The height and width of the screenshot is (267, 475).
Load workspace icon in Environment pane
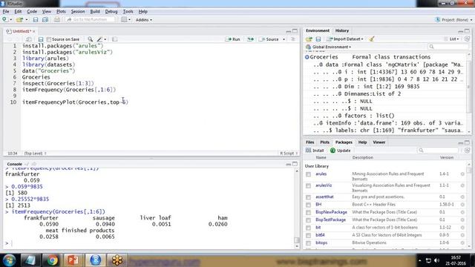[309, 39]
